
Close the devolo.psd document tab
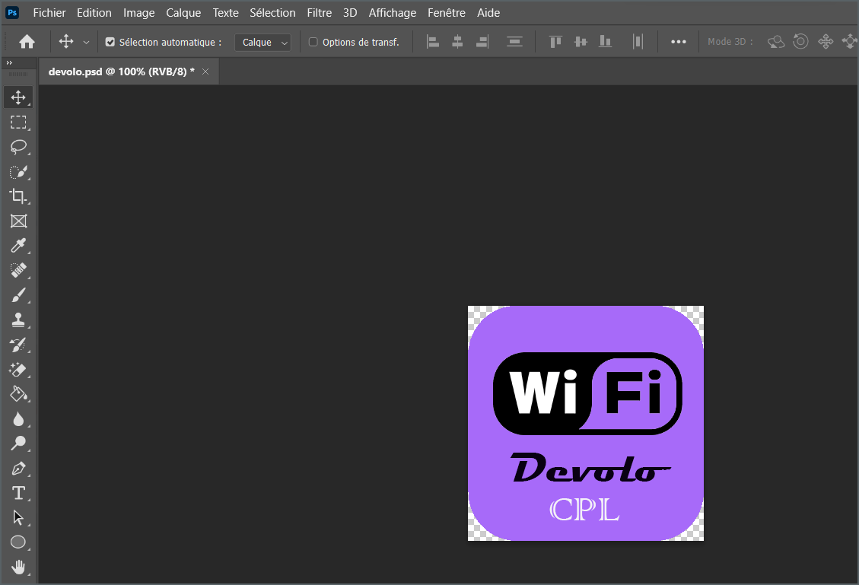205,72
